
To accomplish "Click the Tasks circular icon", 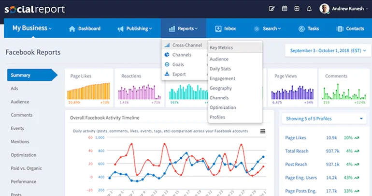I will [x=301, y=29].
